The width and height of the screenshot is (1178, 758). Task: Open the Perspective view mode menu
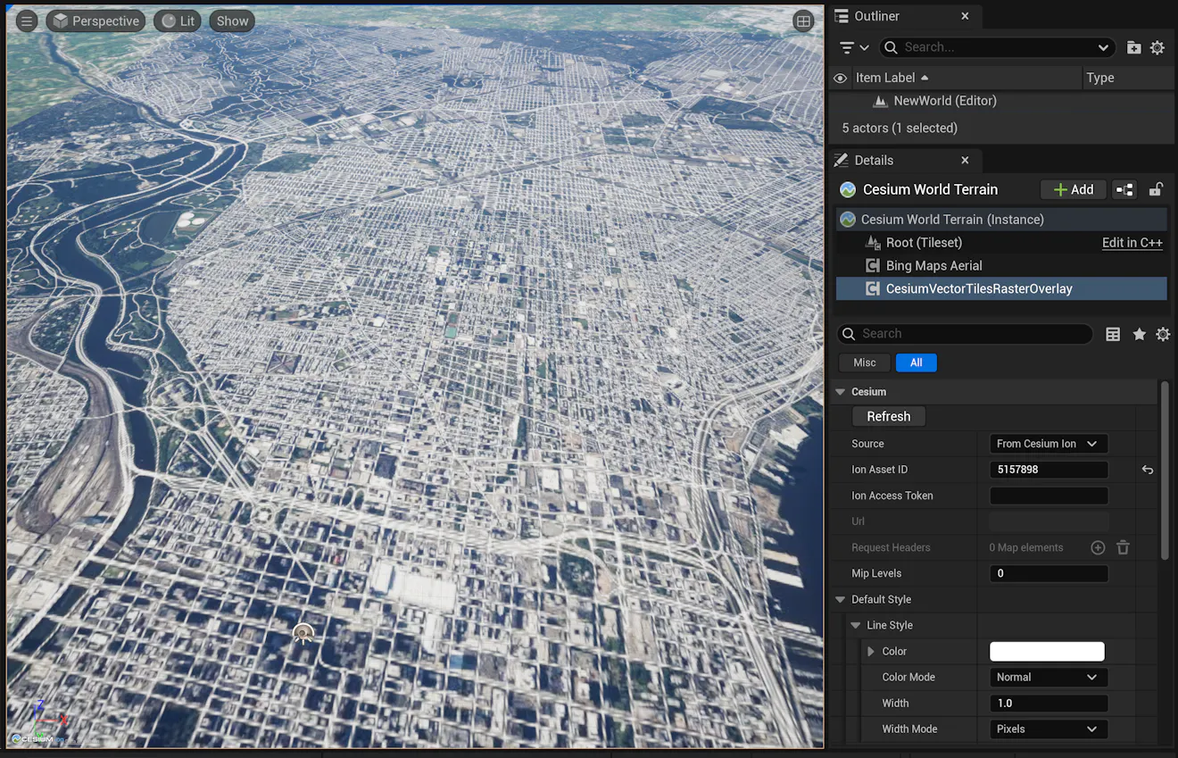pyautogui.click(x=95, y=21)
